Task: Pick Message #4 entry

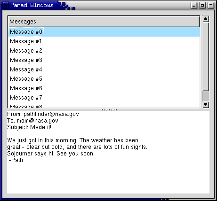Action: click(104, 70)
